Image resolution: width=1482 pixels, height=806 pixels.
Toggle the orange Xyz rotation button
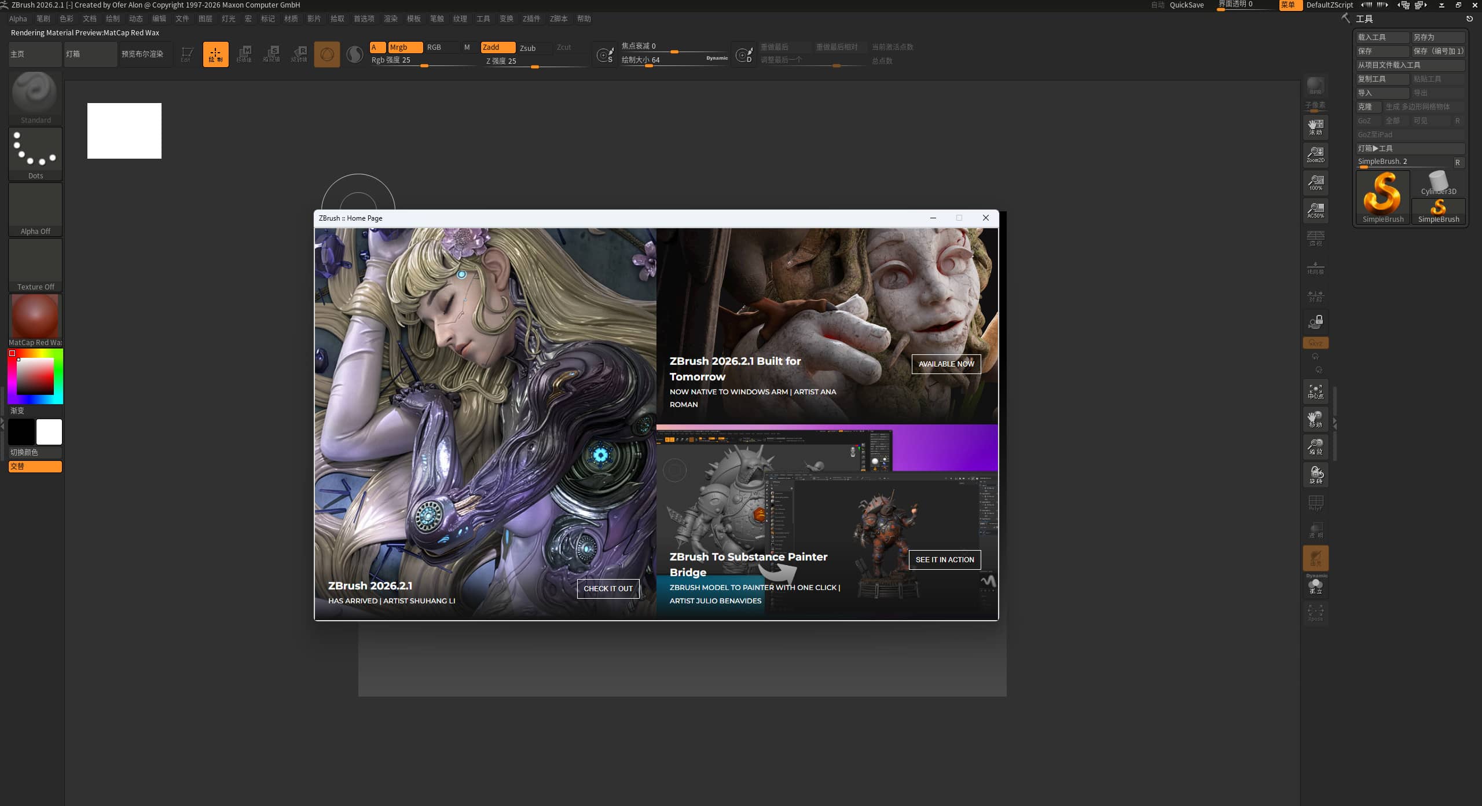(1316, 343)
